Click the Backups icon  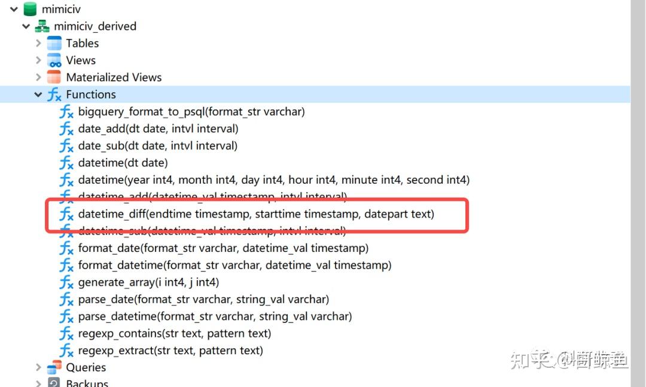click(54, 383)
